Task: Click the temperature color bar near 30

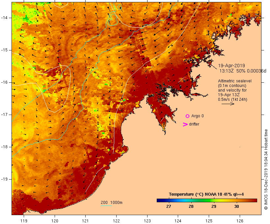Action: pyautogui.click(x=236, y=200)
